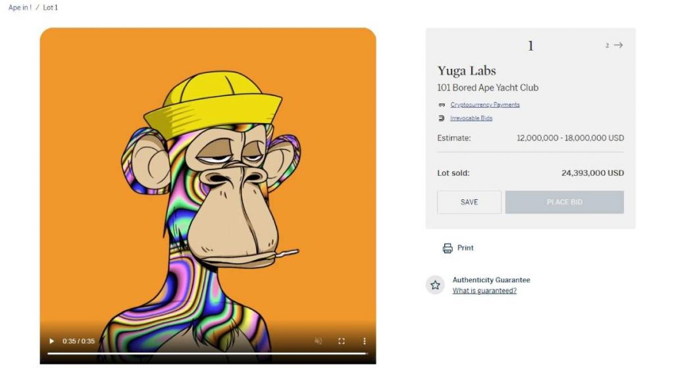Open What is guaranteed link
The height and width of the screenshot is (379, 674).
point(484,291)
